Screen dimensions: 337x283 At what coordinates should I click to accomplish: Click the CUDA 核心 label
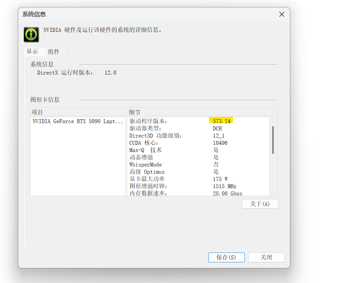pos(144,143)
